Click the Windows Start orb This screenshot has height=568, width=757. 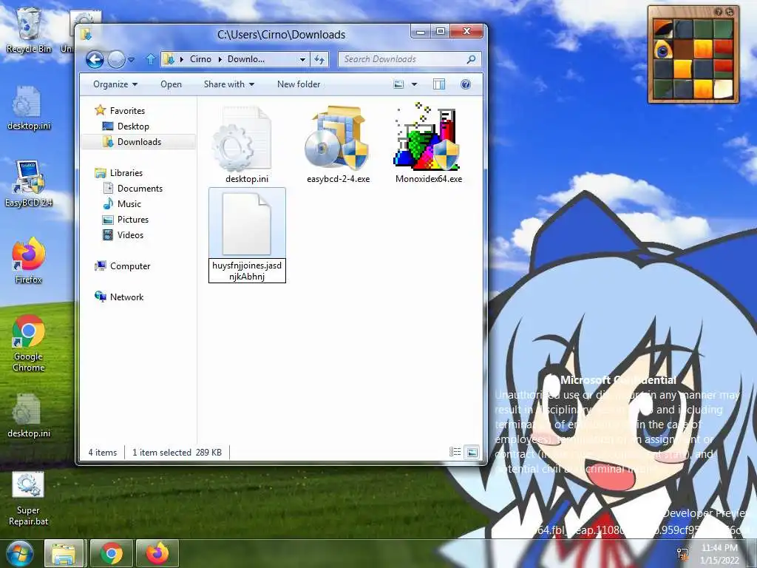pos(20,553)
